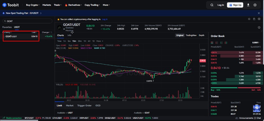This screenshot has width=264, height=121.
Task: Click the Log In link in notice
Action: 105,19
